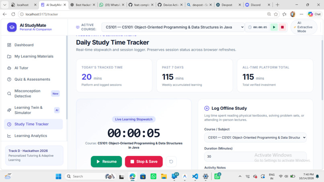Click the AI Extractive Mode badge
This screenshot has height=182, width=324.
(304, 27)
